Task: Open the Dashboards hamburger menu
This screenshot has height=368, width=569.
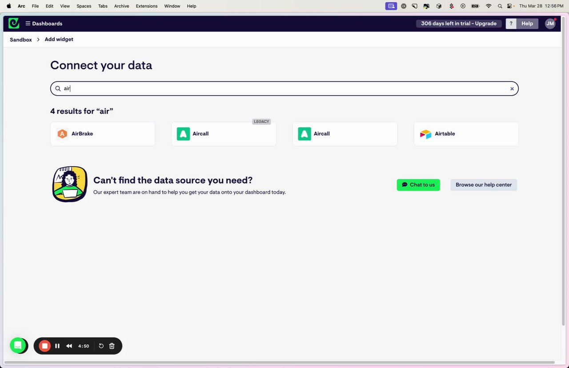Action: tap(44, 24)
